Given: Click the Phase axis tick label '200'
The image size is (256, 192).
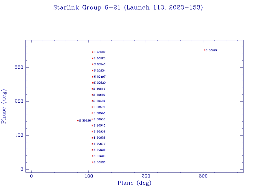Looking at the screenshot, I should 19,101.
